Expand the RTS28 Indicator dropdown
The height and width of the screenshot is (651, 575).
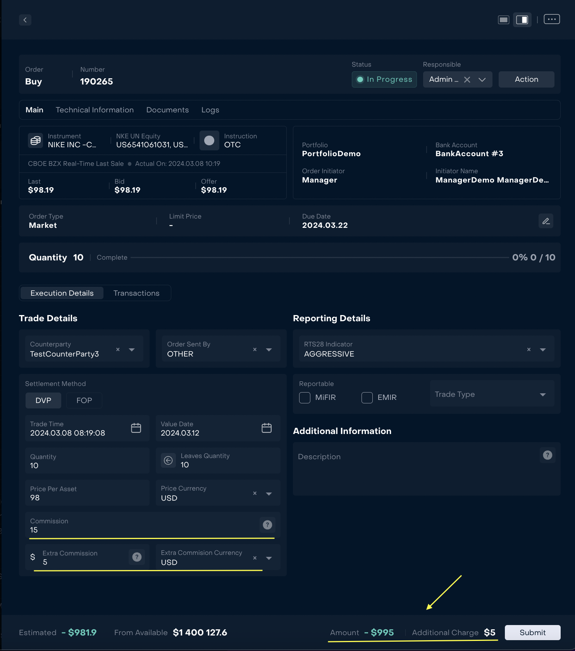[542, 350]
